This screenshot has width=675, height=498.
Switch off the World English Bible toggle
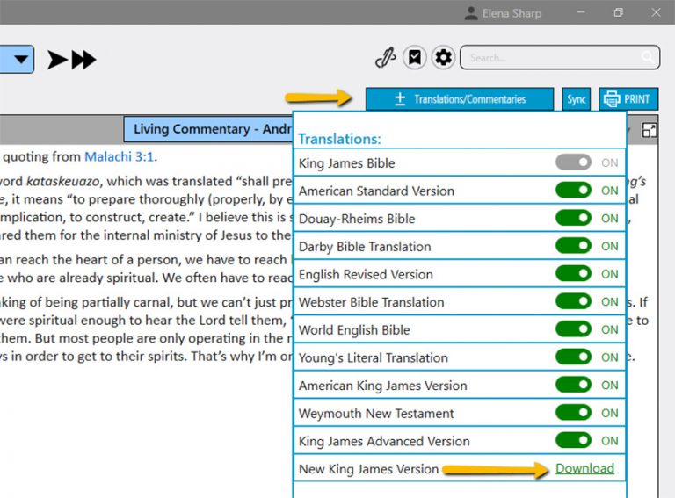573,329
